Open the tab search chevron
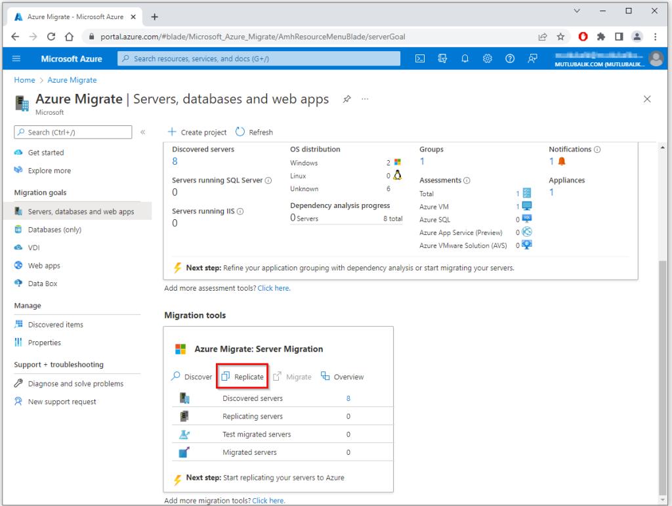Viewport: 672px width, 506px height. coord(577,11)
